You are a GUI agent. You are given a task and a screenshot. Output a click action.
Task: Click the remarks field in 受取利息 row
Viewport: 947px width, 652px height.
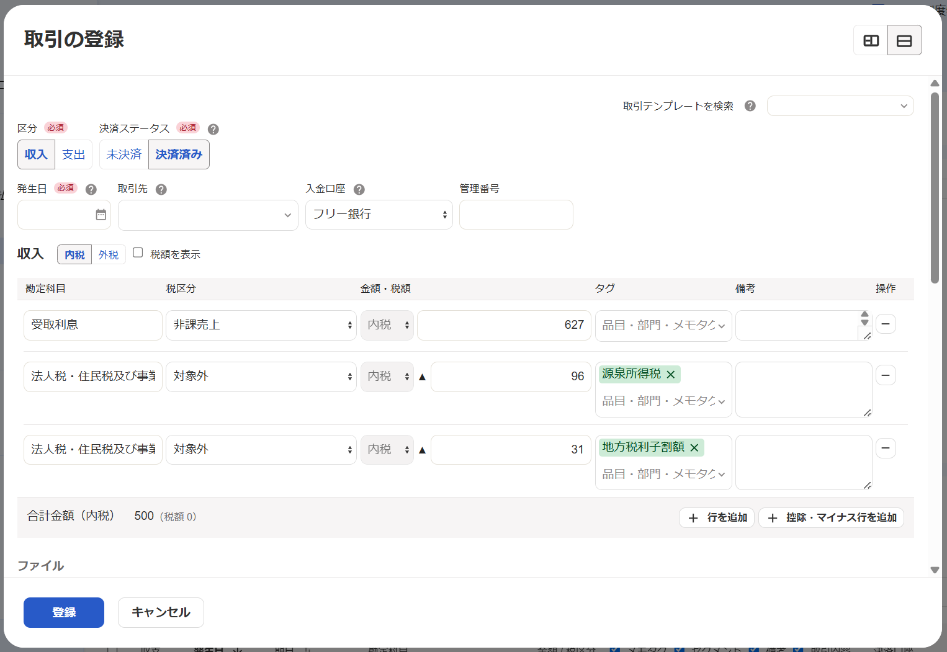tap(804, 325)
